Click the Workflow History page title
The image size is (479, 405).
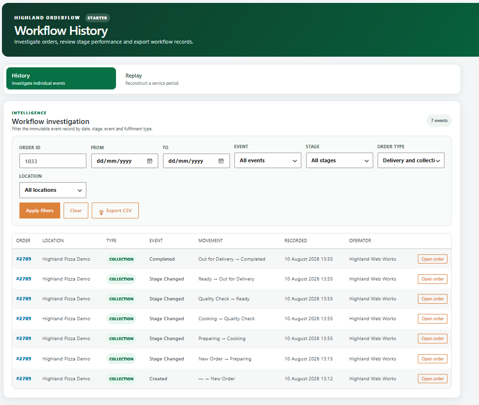[x=61, y=31]
